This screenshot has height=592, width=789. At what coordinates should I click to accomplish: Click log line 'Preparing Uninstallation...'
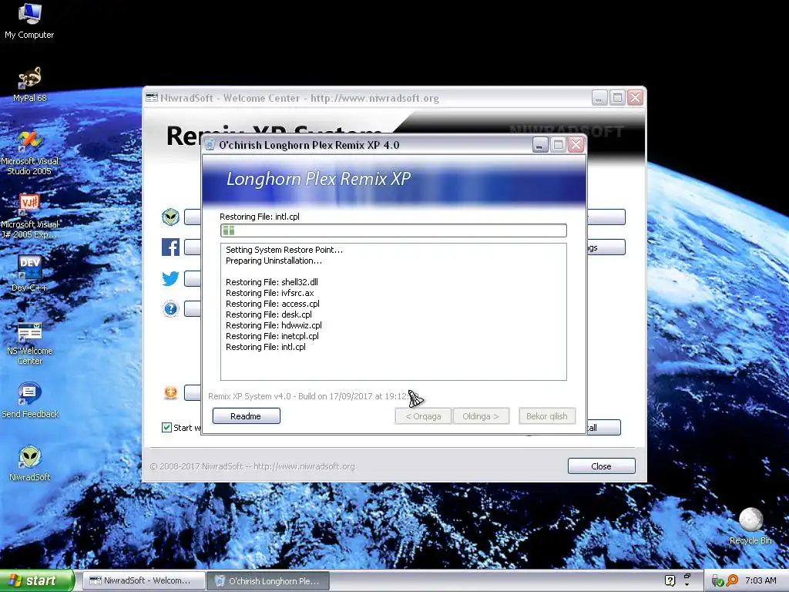(274, 261)
